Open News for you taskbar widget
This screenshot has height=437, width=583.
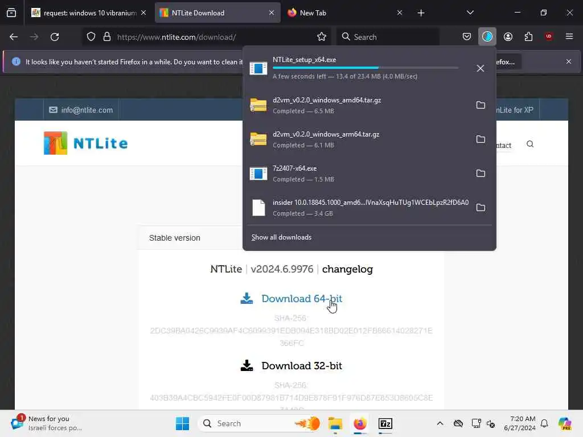click(x=47, y=423)
